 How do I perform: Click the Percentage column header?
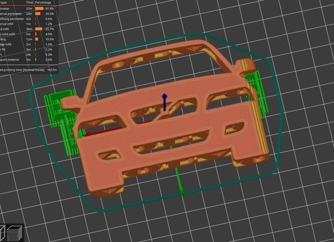43,2
